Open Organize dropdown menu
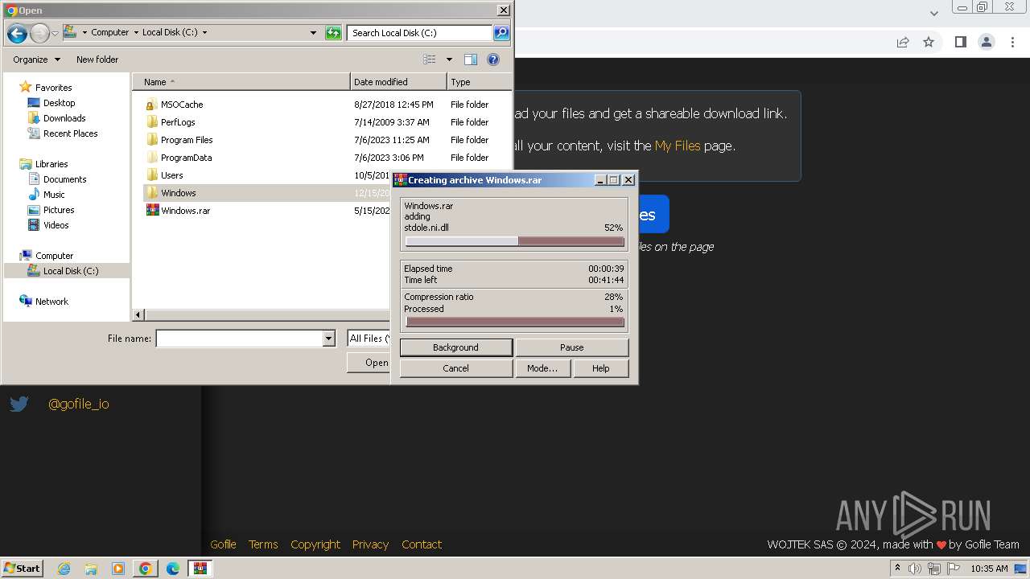 point(36,60)
